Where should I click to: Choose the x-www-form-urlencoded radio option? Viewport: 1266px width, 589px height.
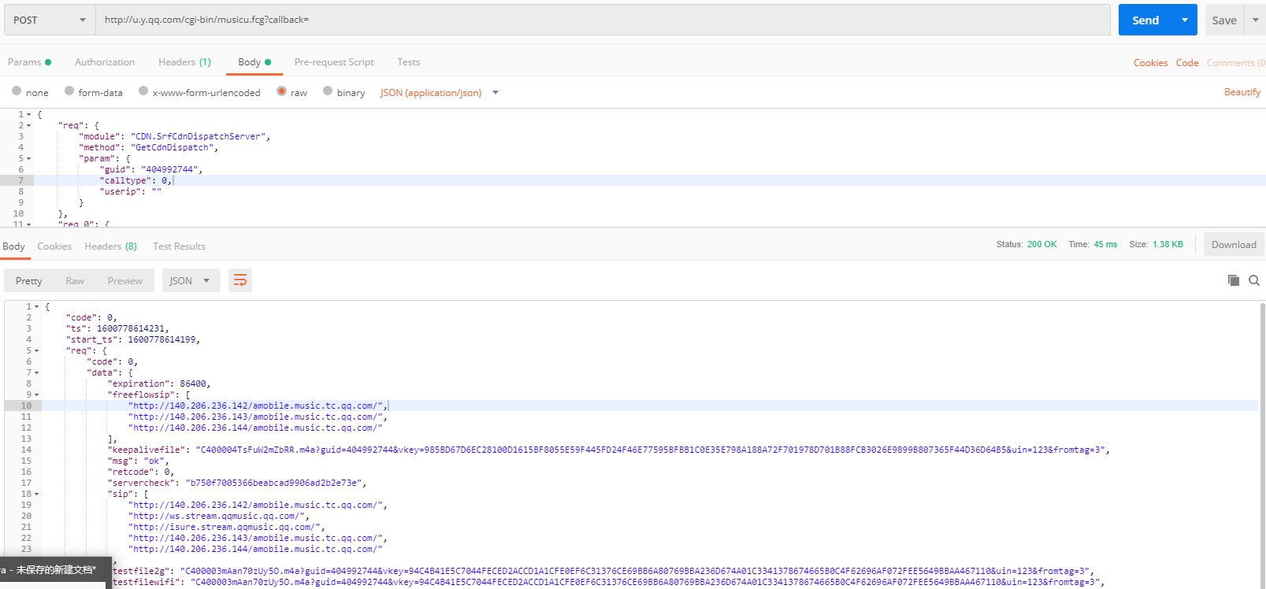(x=143, y=91)
